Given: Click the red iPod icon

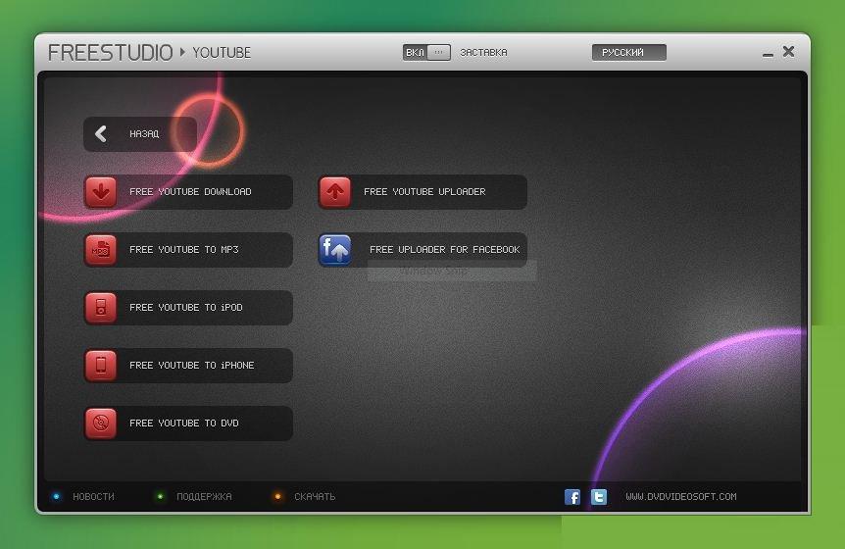Looking at the screenshot, I should click(x=101, y=308).
